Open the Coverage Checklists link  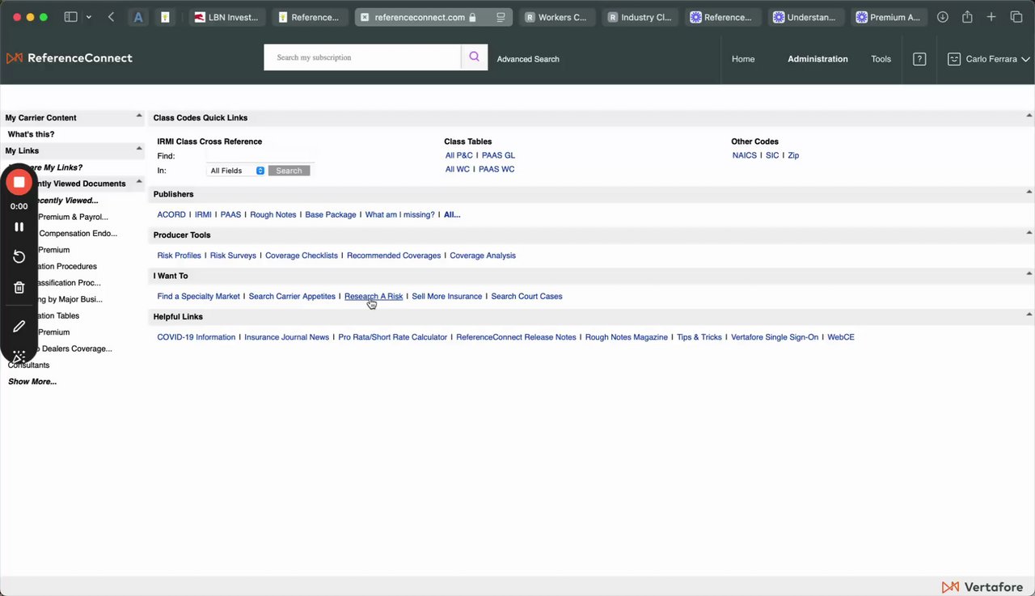pyautogui.click(x=302, y=256)
